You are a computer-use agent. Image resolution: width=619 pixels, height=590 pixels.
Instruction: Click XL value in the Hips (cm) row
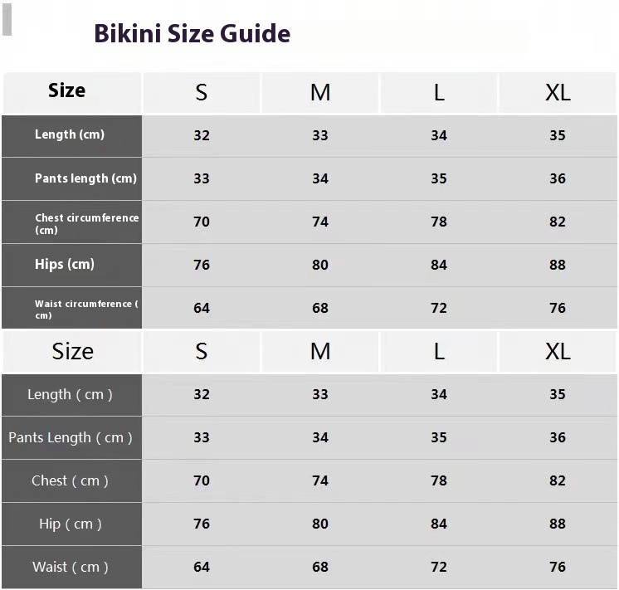click(558, 265)
